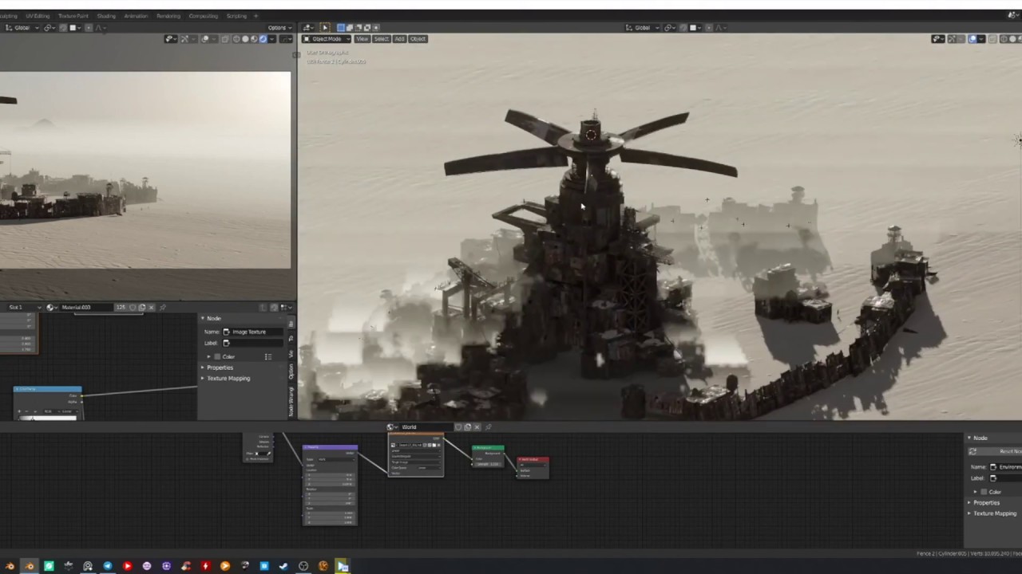Click the World name field
The image size is (1022, 574).
tap(426, 427)
